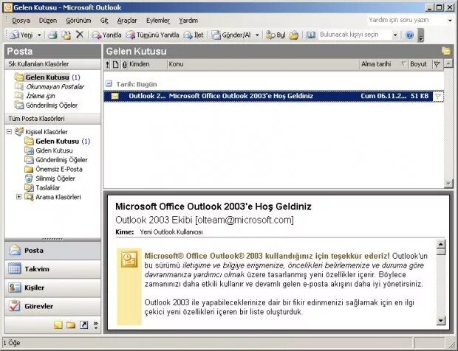Open the Git menu
The image size is (458, 351).
pos(104,21)
